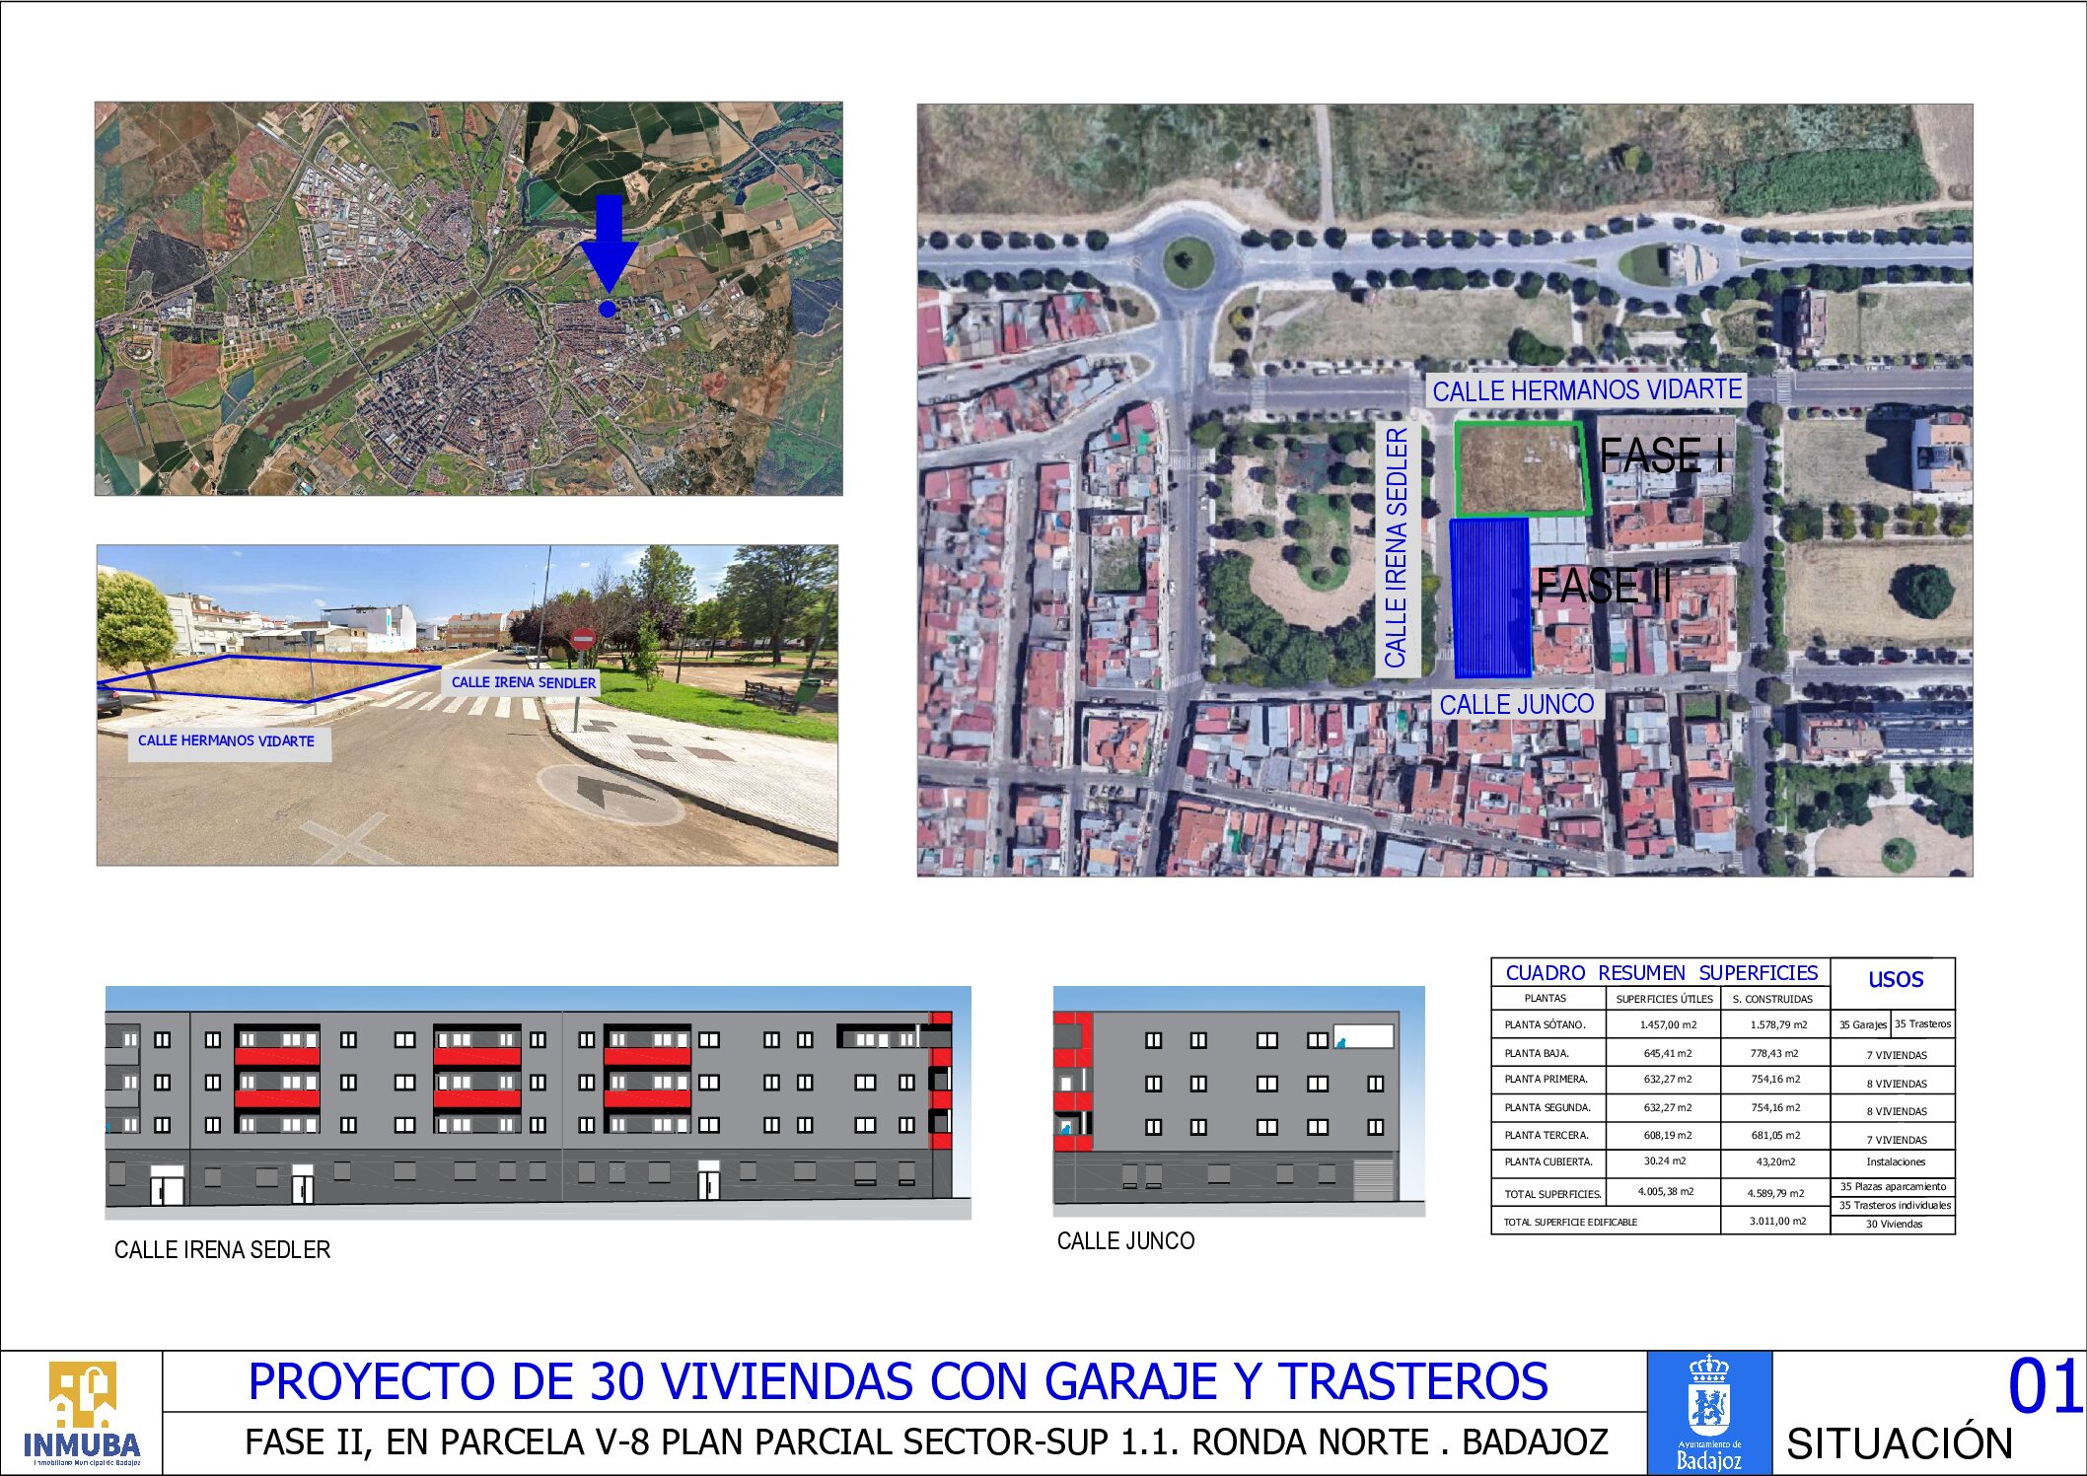Click the CUADRO RESUMEN SUPERFICIES header
Image resolution: width=2087 pixels, height=1476 pixels.
click(1661, 972)
